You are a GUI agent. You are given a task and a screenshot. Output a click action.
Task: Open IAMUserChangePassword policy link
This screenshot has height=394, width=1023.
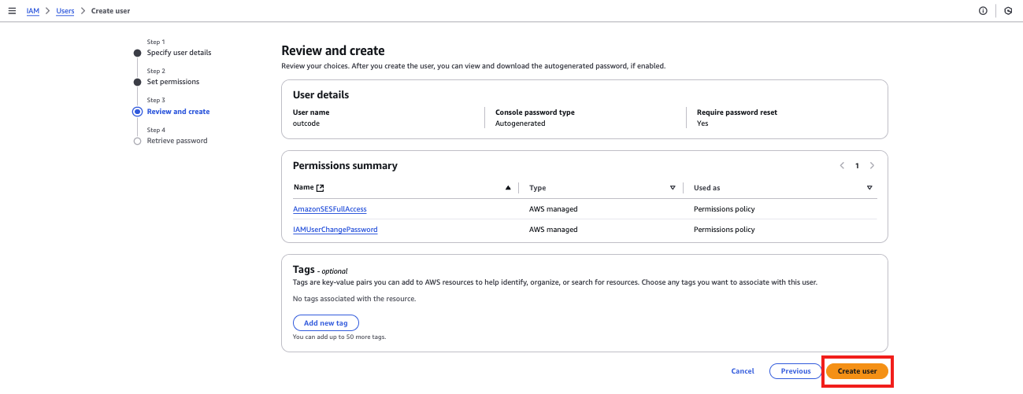(x=335, y=230)
